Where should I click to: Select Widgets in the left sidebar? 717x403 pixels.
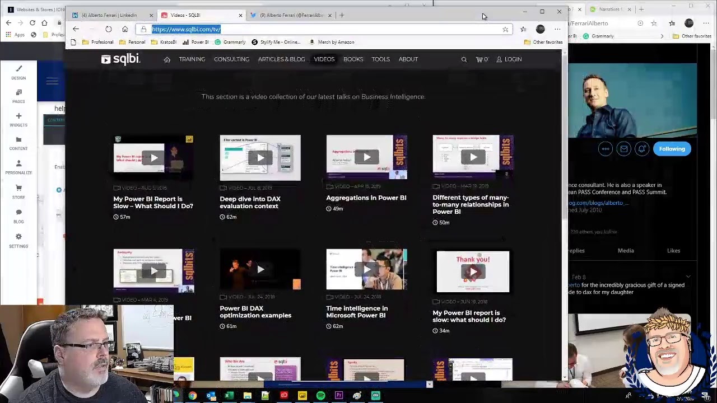click(18, 120)
